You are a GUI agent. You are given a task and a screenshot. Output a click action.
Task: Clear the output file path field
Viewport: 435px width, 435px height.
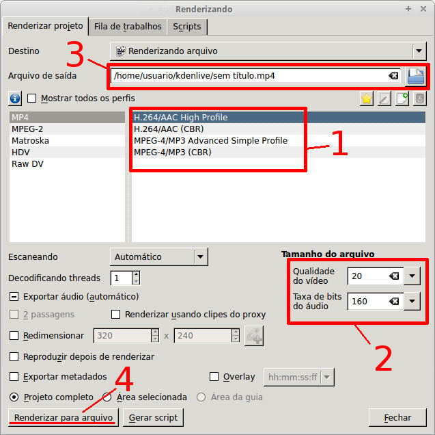pos(393,76)
